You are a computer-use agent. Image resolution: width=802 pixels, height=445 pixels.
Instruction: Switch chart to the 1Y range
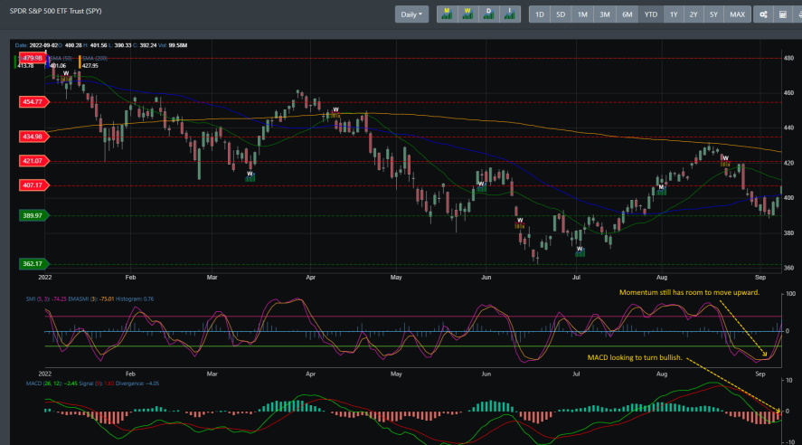pos(674,14)
